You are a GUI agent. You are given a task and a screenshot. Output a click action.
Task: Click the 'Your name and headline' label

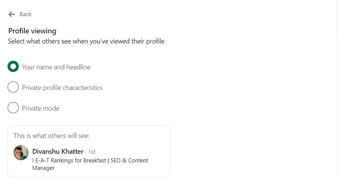tap(56, 67)
